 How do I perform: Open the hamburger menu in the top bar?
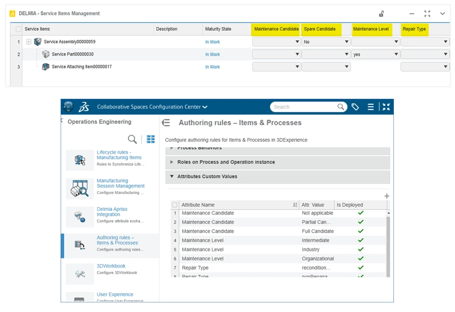(x=371, y=107)
